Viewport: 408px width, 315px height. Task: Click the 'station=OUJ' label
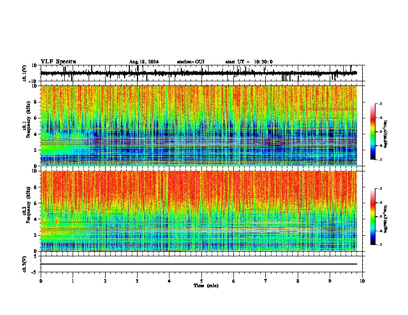(191, 62)
